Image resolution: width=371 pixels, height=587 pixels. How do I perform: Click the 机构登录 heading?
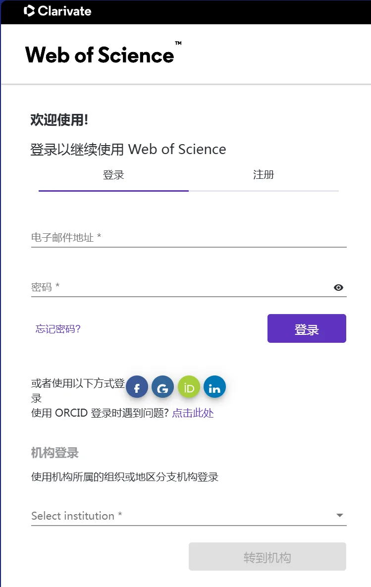click(54, 453)
